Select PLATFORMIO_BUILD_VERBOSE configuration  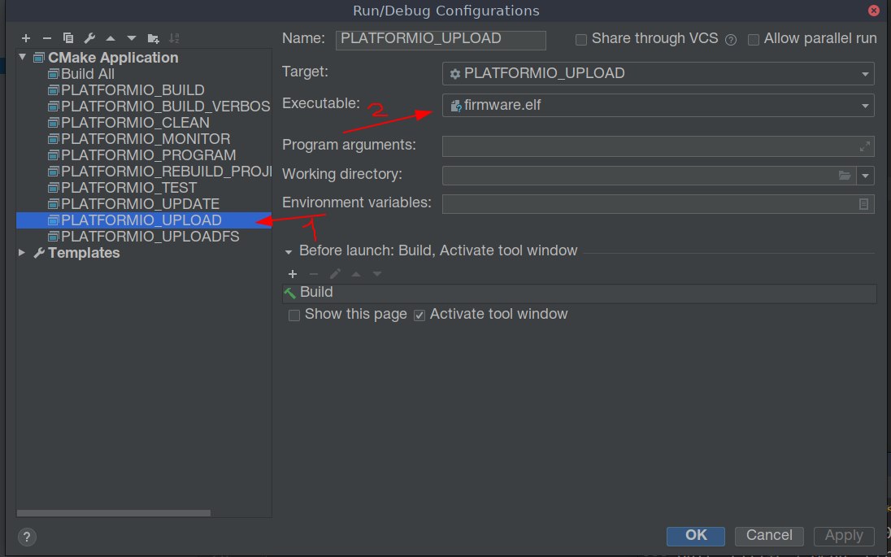159,107
